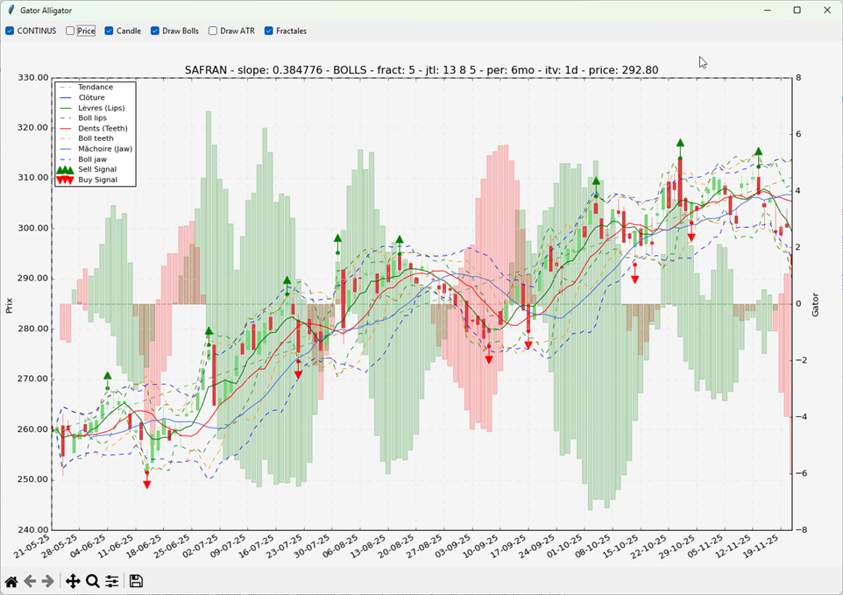This screenshot has width=843, height=595.
Task: Check the Draw ATR checkbox
Action: pyautogui.click(x=213, y=31)
